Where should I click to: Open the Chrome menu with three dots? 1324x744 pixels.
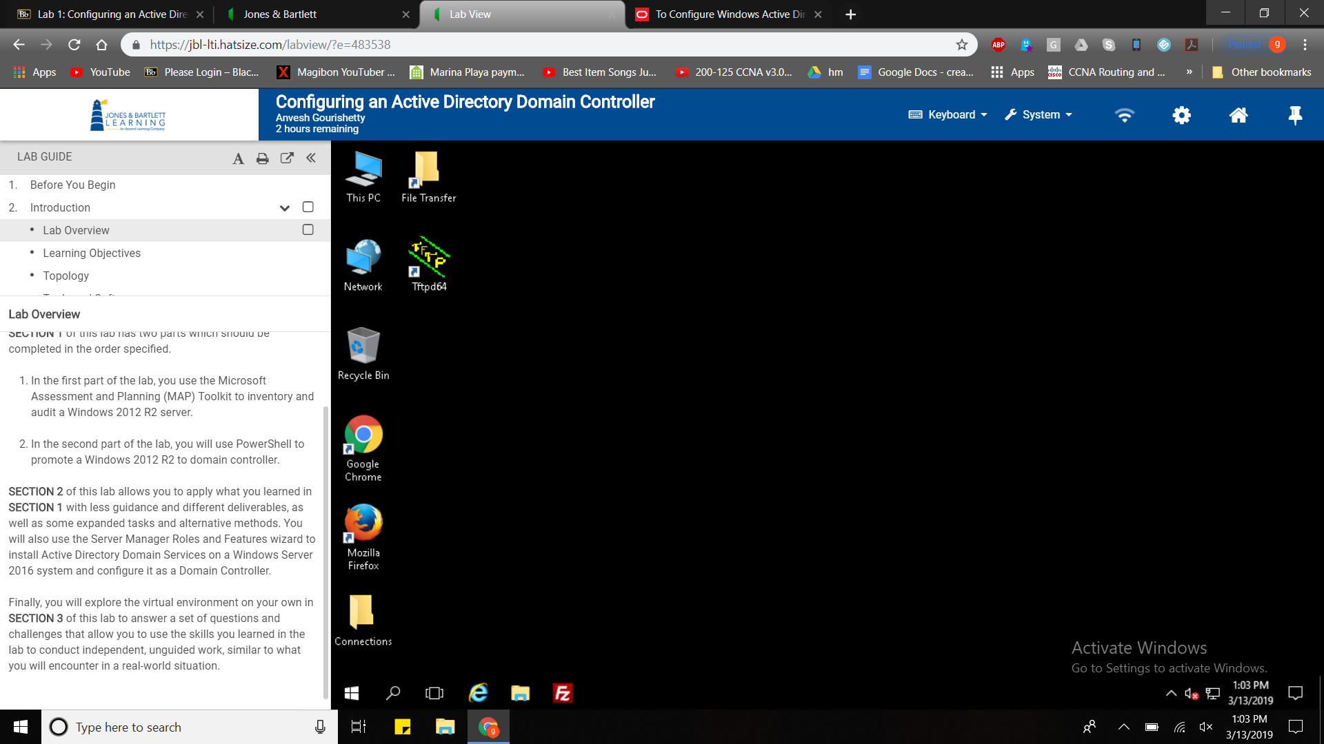(x=1305, y=45)
